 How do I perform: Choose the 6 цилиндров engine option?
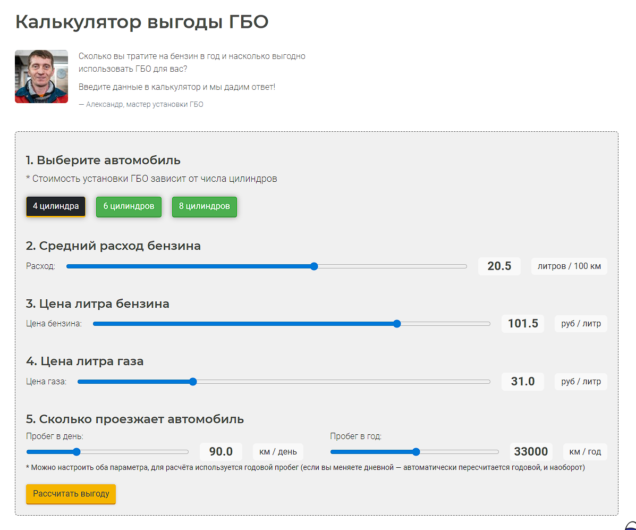[129, 206]
